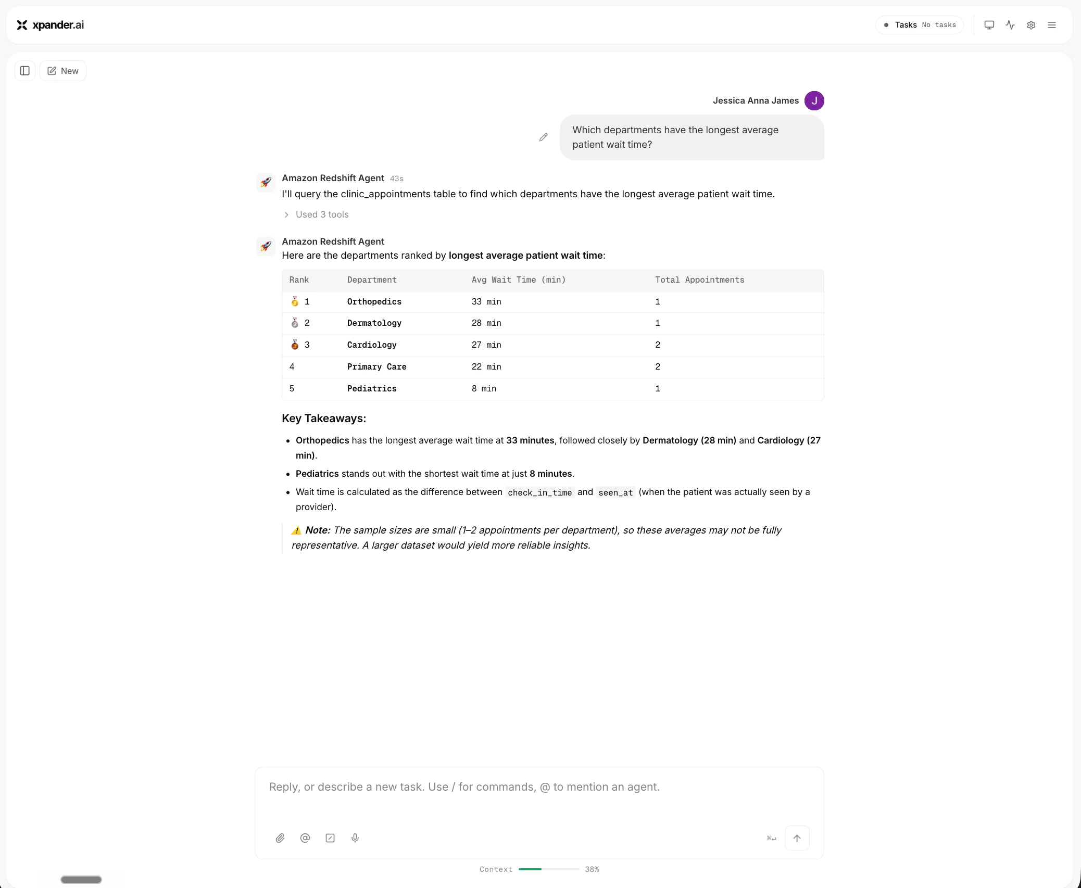Start a New chat
The image size is (1081, 888).
point(63,71)
